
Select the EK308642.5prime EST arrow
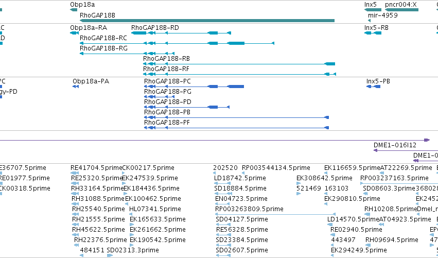pyautogui.click(x=298, y=184)
